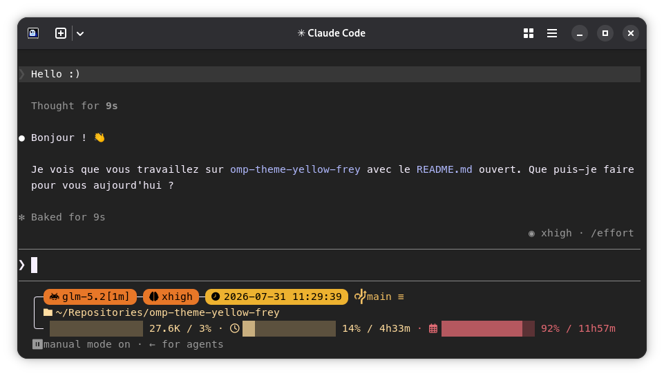Click the xhigh effort indicator on right
This screenshot has height=376, width=664.
[550, 233]
